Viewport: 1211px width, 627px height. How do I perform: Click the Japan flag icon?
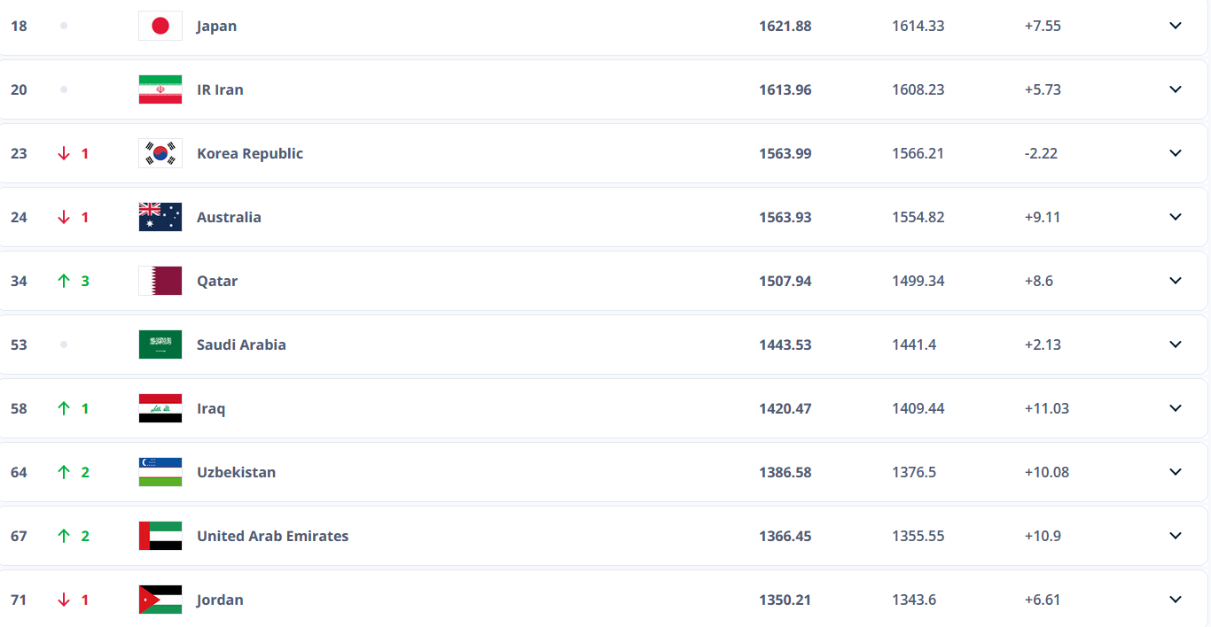(160, 26)
